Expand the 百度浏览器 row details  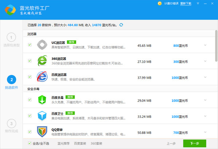click(205, 77)
